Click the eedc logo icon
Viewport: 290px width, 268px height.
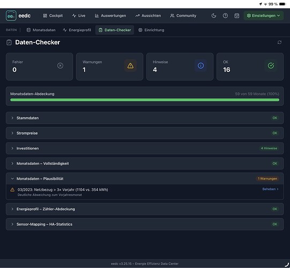point(11,16)
